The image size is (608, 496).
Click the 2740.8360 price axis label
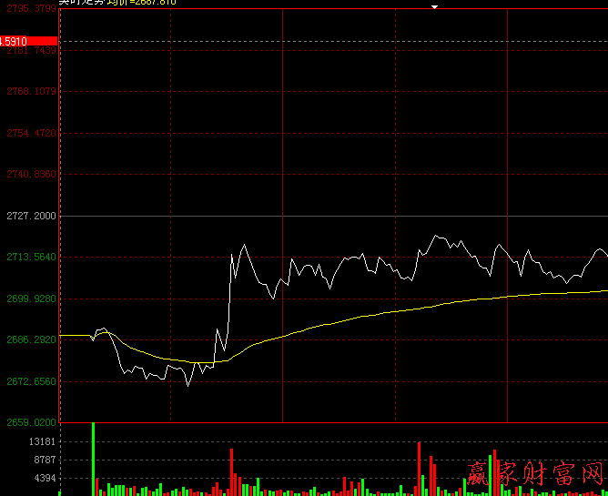[x=30, y=174]
